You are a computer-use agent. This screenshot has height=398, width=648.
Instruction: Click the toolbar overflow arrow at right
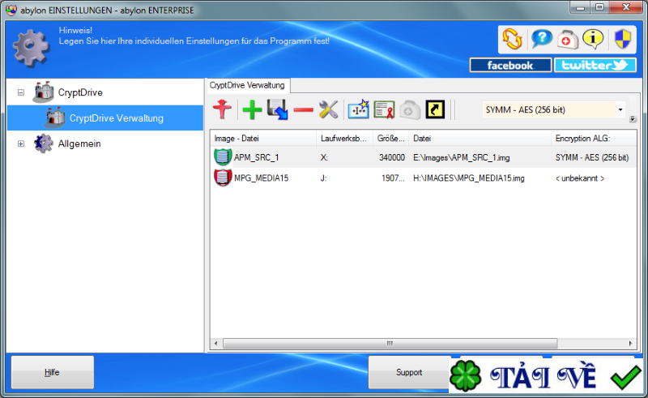pyautogui.click(x=633, y=119)
